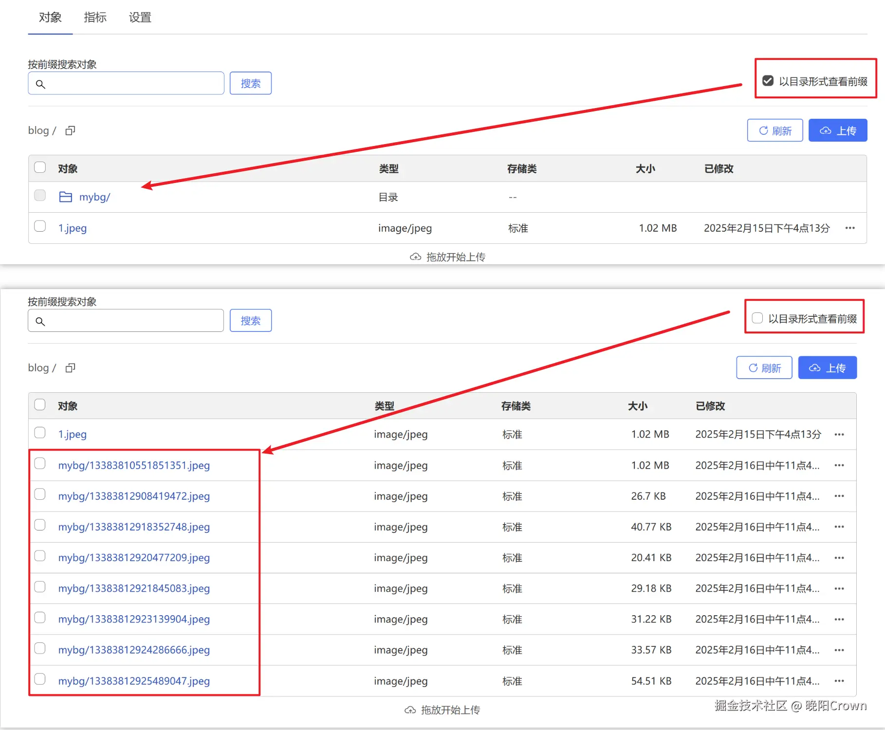Viewport: 885px width, 730px height.
Task: Switch to the 设置 tab
Action: tap(140, 18)
